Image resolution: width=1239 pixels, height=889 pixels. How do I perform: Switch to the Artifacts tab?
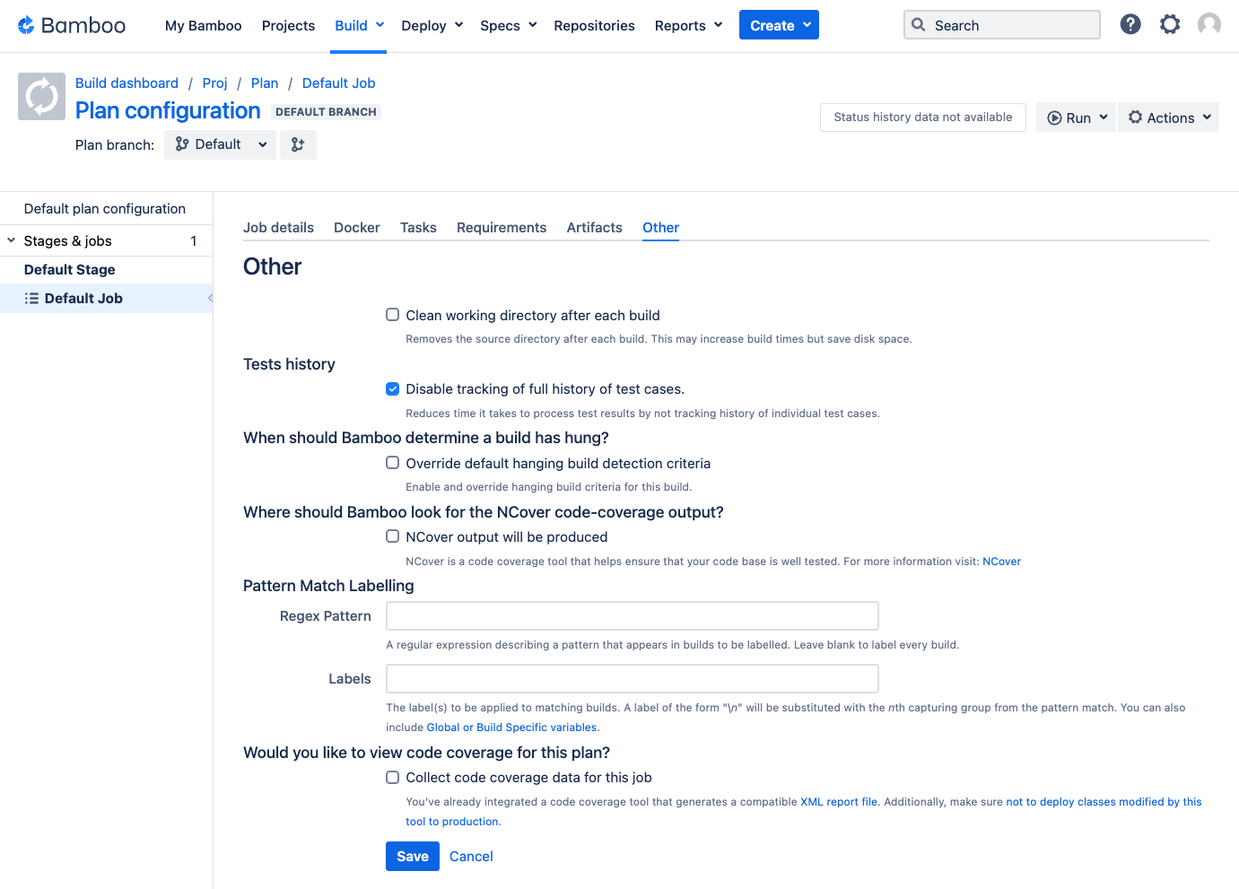594,228
